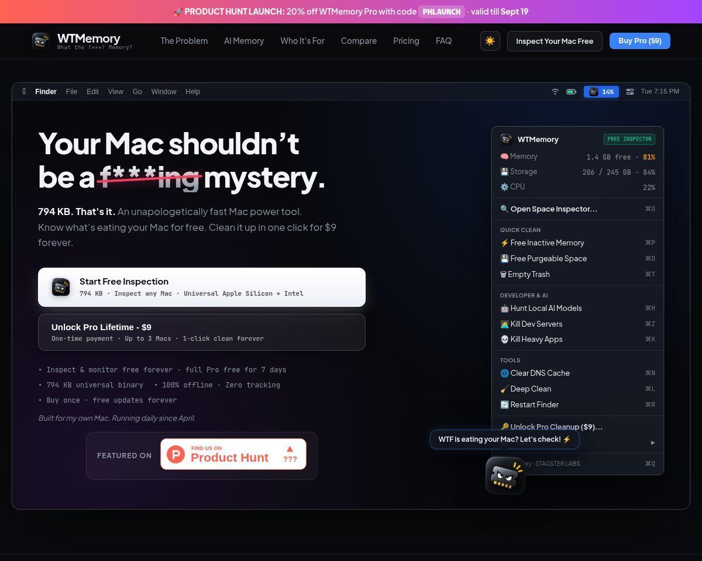Click Inspect Your Mac Free button
Viewport: 702px width, 561px height.
coord(555,41)
